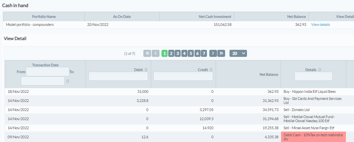354x142 pixels.
Task: Select credit amount 14,920
Action: point(207,128)
